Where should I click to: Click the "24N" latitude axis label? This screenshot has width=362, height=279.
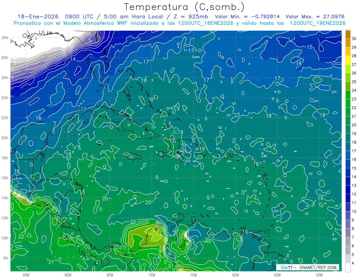(5, 98)
